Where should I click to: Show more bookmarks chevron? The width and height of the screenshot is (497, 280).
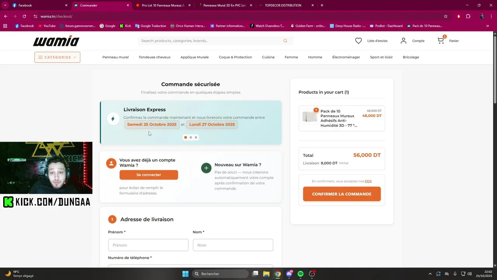[x=488, y=26]
